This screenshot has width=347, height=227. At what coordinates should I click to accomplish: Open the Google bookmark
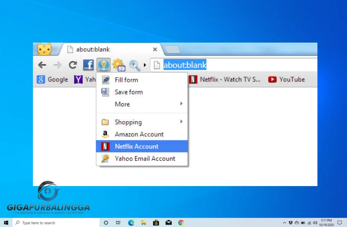click(x=52, y=79)
